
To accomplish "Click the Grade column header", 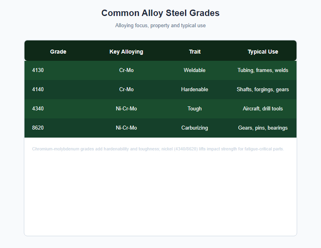I will click(58, 52).
